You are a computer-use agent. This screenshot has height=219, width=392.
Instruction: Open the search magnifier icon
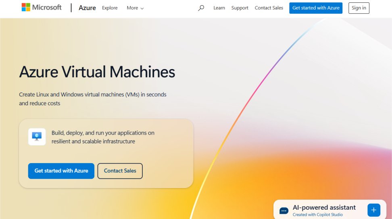point(201,8)
